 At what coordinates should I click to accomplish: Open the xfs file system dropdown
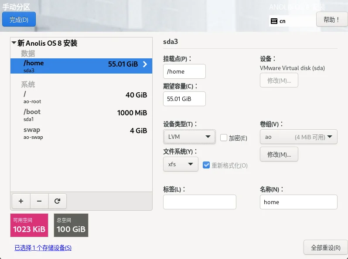coord(181,164)
